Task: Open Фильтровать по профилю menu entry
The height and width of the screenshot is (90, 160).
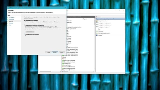Action: click(x=104, y=23)
